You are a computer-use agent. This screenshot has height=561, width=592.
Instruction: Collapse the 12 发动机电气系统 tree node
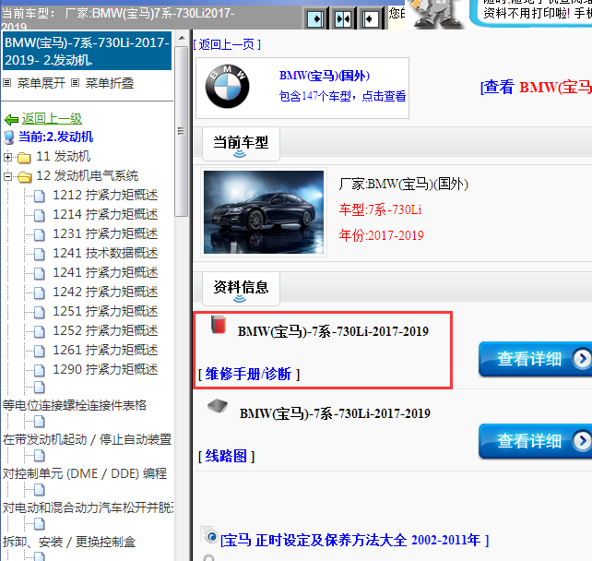tap(7, 176)
